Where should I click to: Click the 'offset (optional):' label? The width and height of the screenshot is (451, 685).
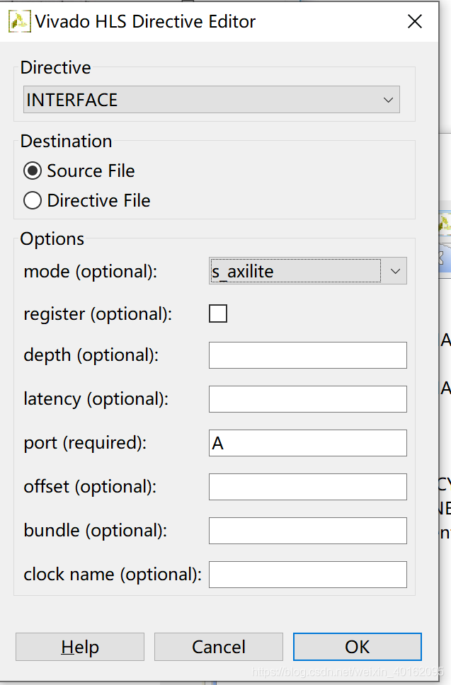point(90,487)
